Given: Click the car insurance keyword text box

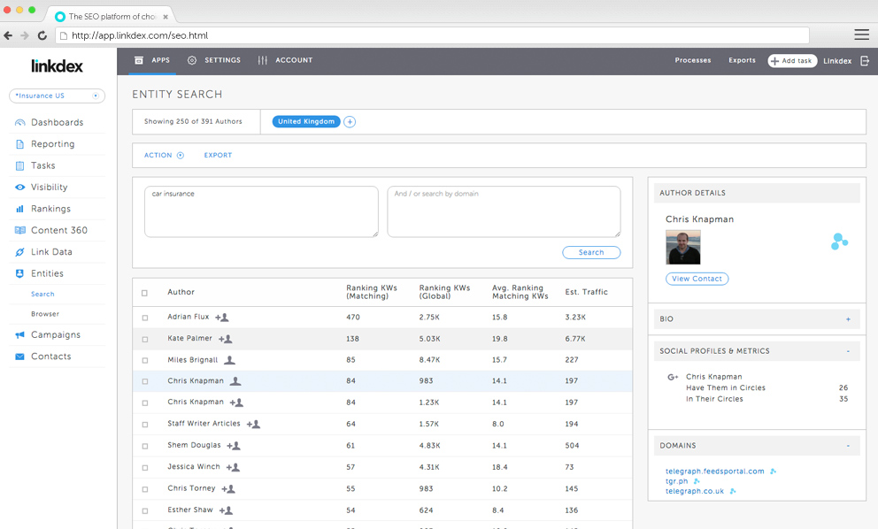Looking at the screenshot, I should 261,211.
